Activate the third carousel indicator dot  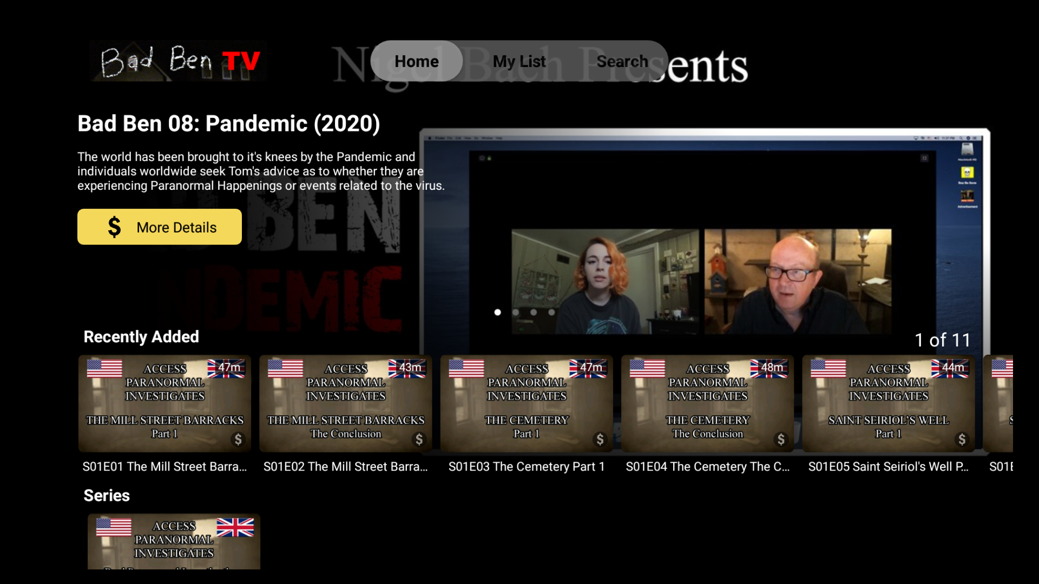(x=534, y=313)
